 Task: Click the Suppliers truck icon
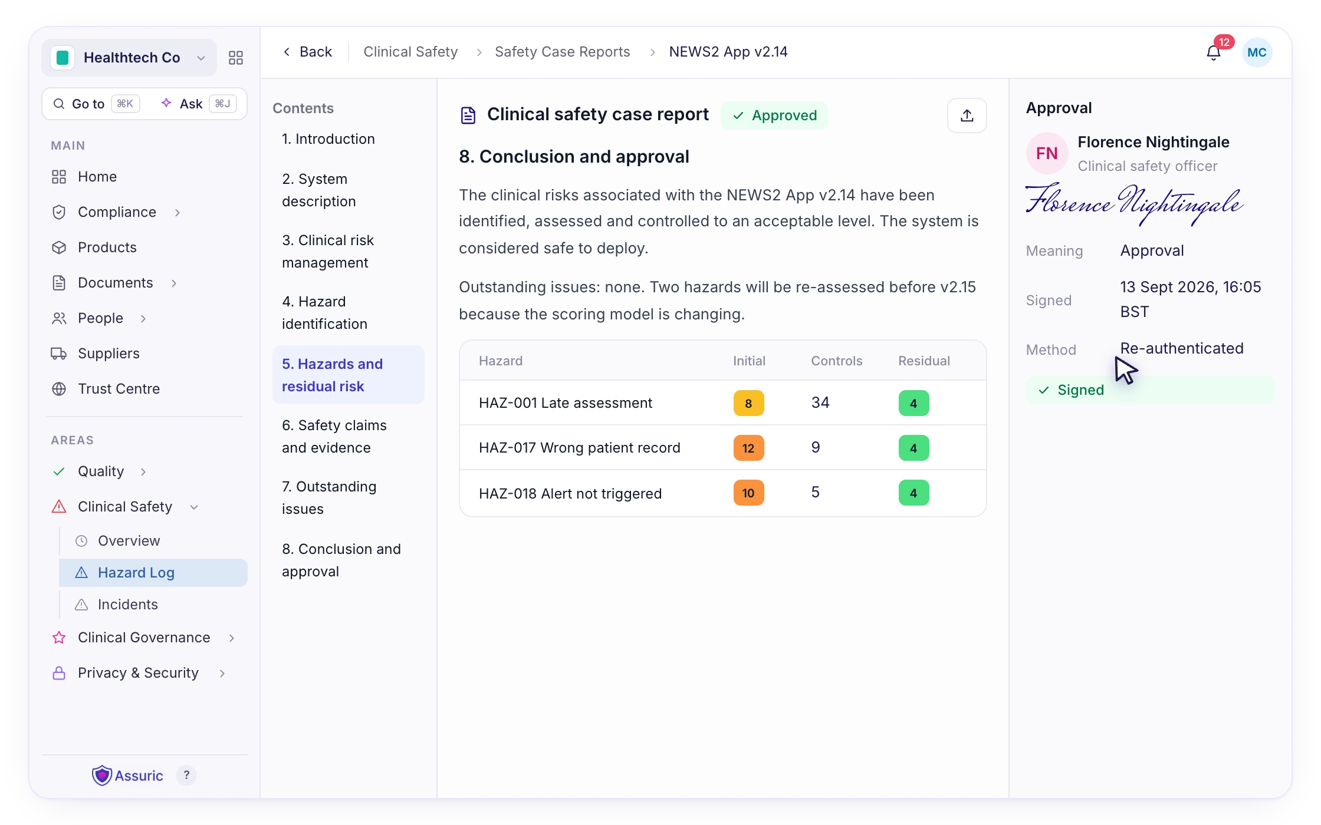(59, 354)
